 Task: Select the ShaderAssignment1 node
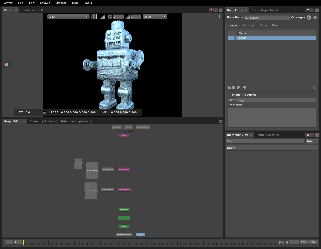(124, 190)
